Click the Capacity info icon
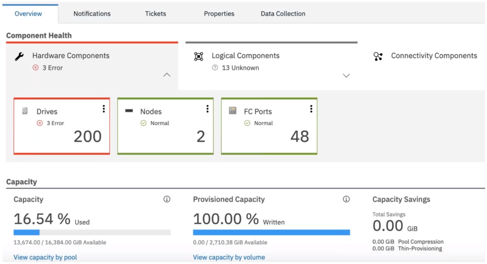 [x=167, y=199]
